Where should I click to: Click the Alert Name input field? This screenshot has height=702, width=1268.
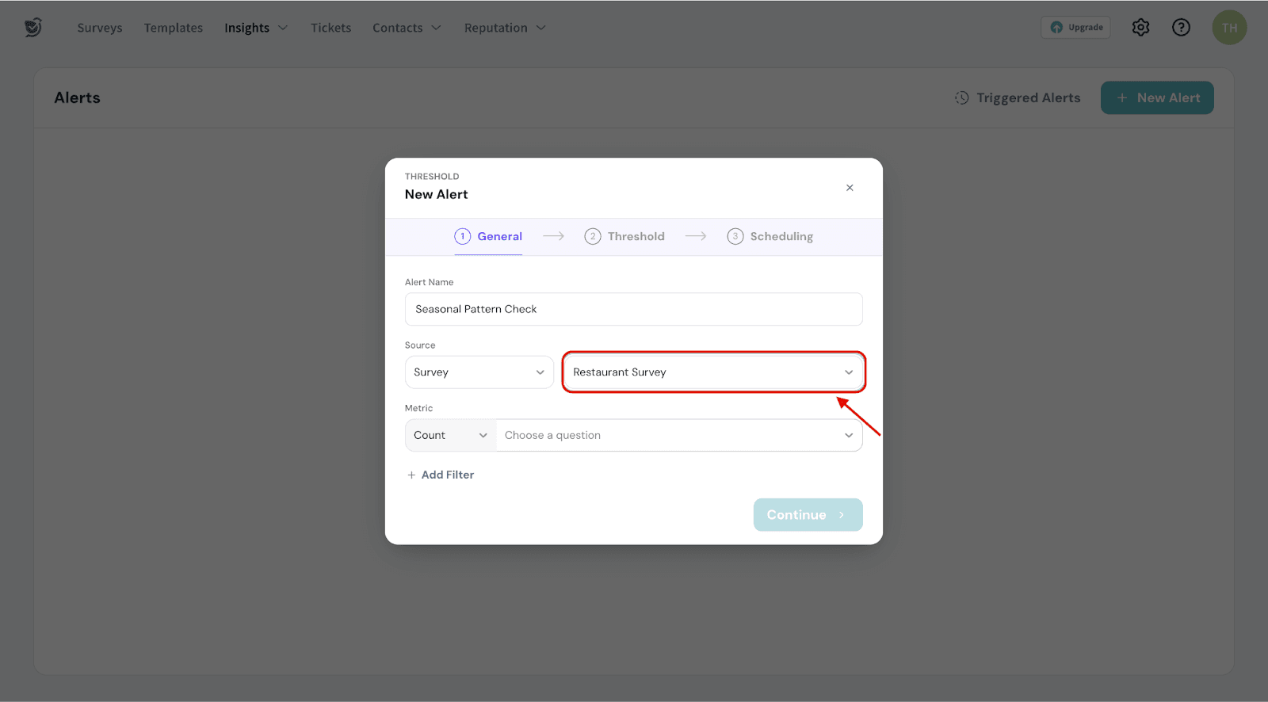[x=633, y=310]
